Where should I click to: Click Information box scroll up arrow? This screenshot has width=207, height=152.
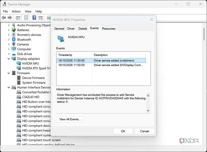[148, 95]
